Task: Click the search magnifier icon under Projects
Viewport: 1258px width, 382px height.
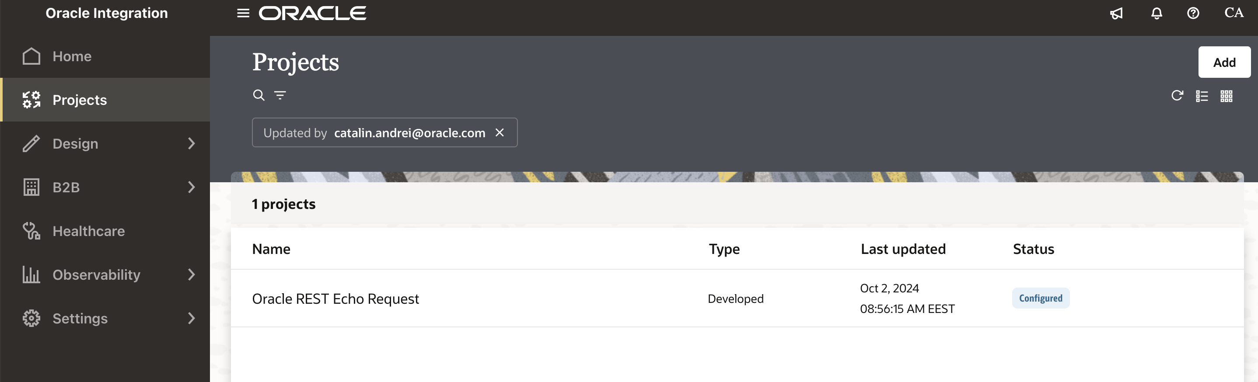Action: click(x=259, y=95)
